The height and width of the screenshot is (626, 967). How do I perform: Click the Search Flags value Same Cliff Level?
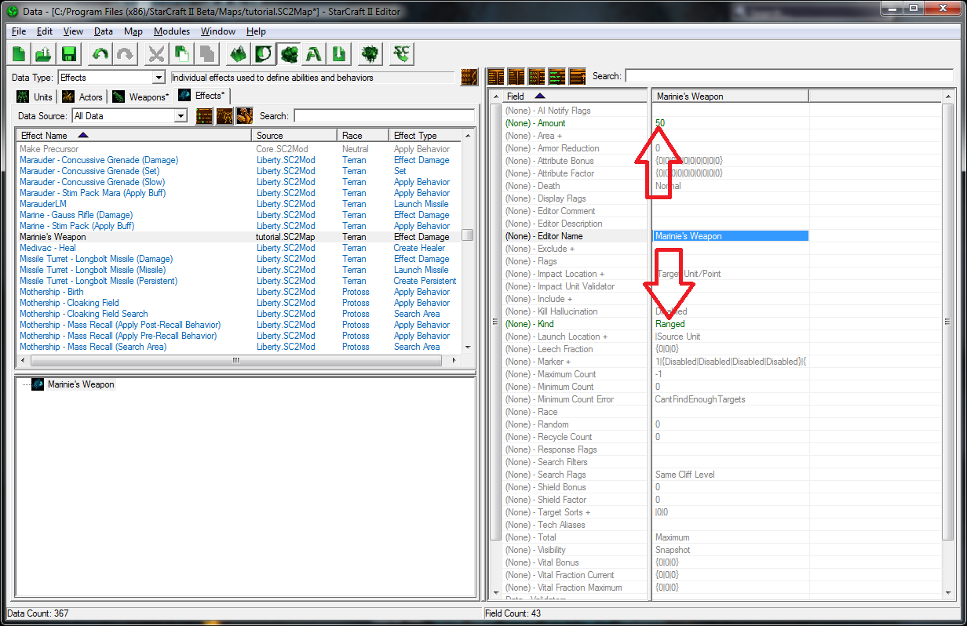click(684, 475)
